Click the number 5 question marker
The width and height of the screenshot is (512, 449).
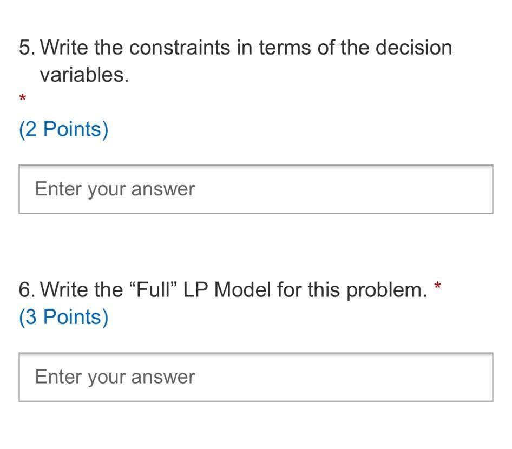tap(26, 48)
